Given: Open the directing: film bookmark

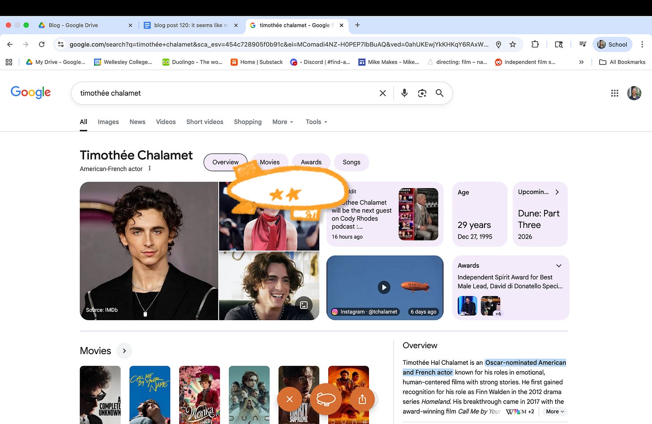Looking at the screenshot, I should coord(457,62).
